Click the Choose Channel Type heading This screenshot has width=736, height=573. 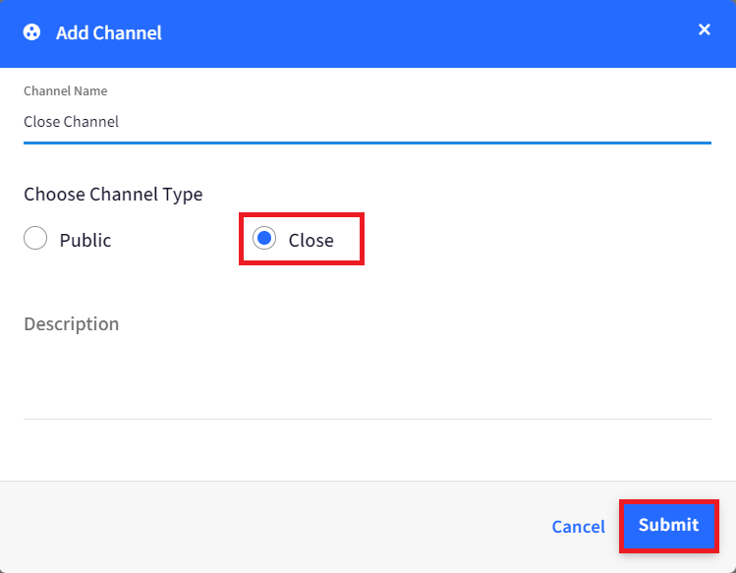(113, 195)
